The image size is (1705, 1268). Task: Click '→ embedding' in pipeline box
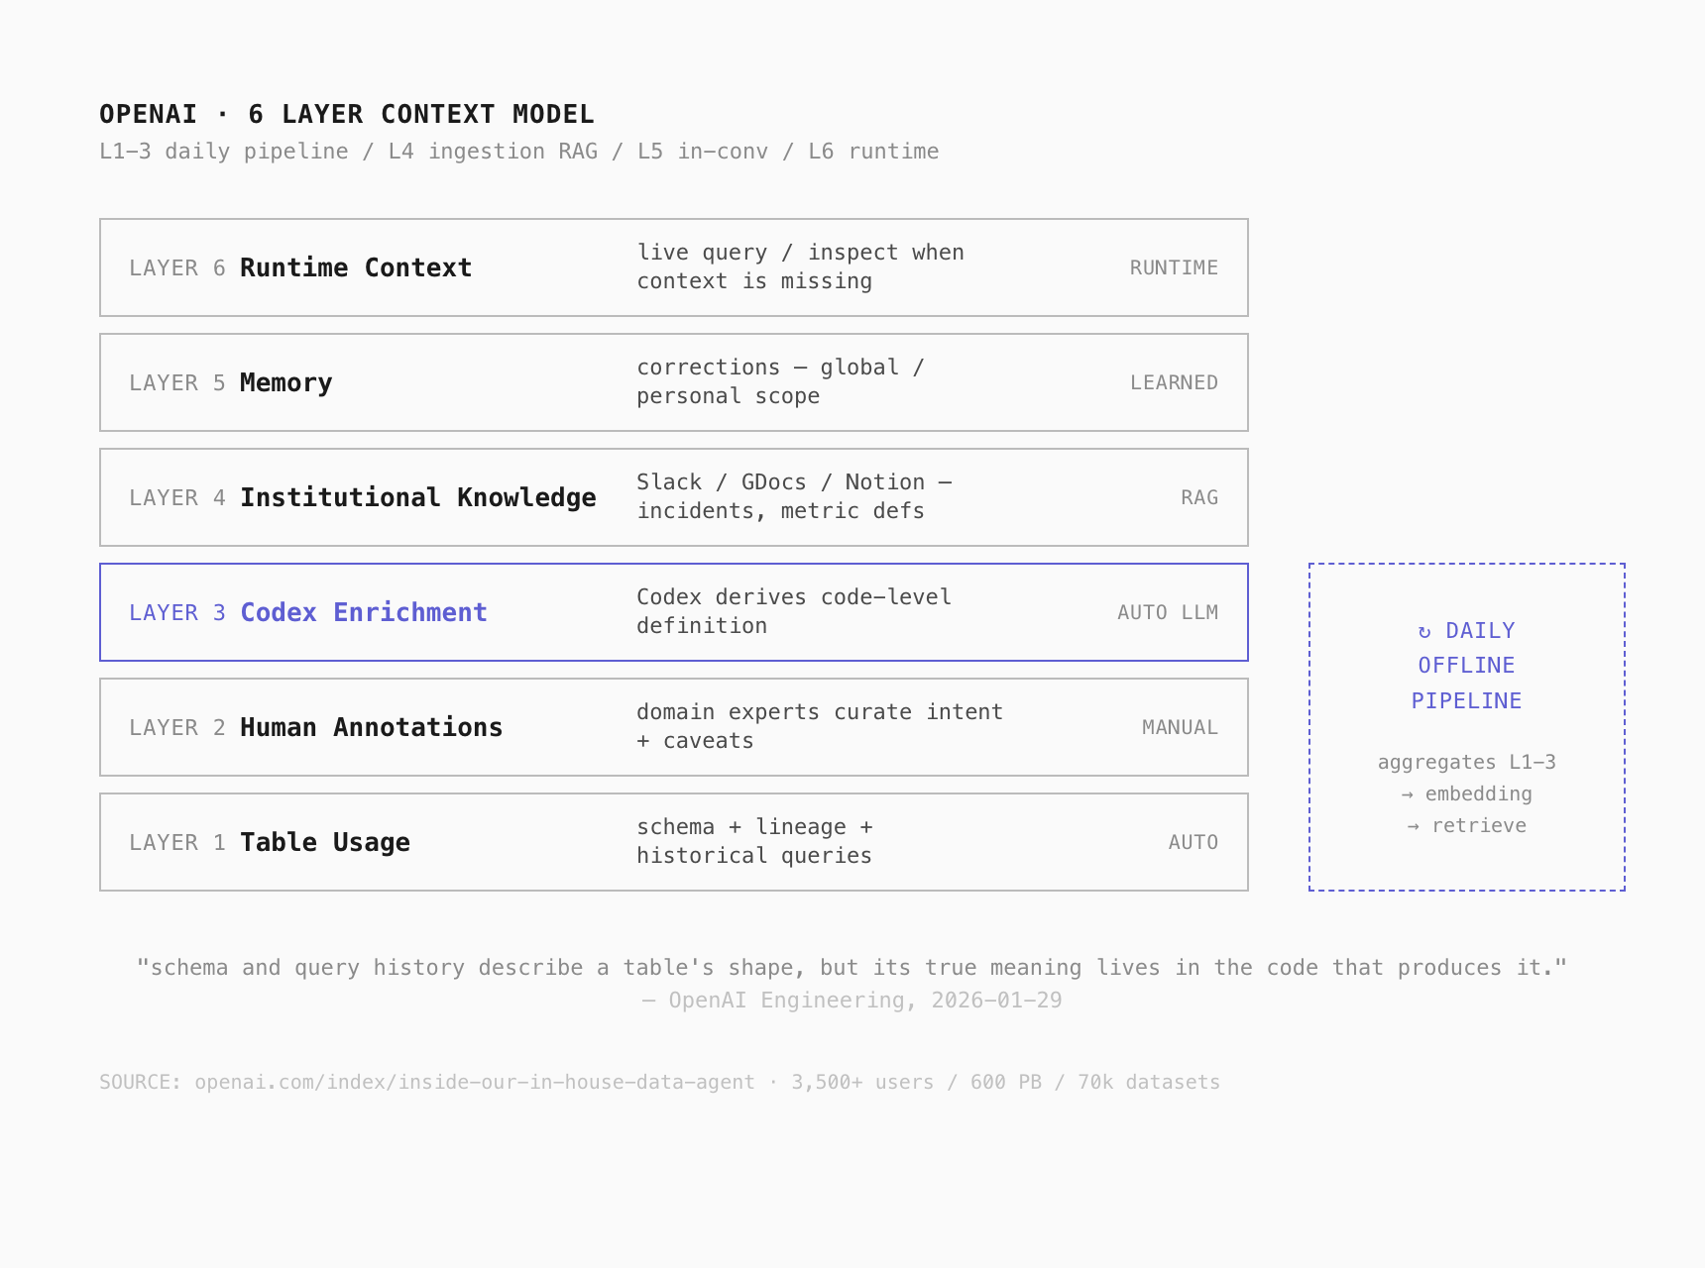coord(1467,793)
